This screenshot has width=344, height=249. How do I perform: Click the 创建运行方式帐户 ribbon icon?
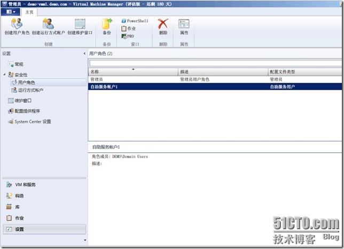click(48, 24)
